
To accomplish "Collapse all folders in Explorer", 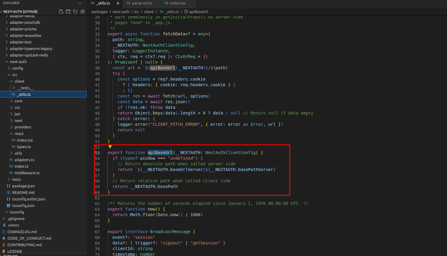I will click(x=82, y=12).
